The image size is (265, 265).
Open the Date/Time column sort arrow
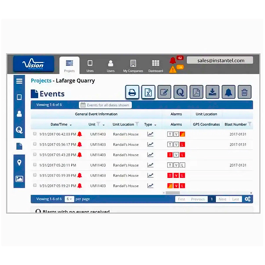(71, 125)
